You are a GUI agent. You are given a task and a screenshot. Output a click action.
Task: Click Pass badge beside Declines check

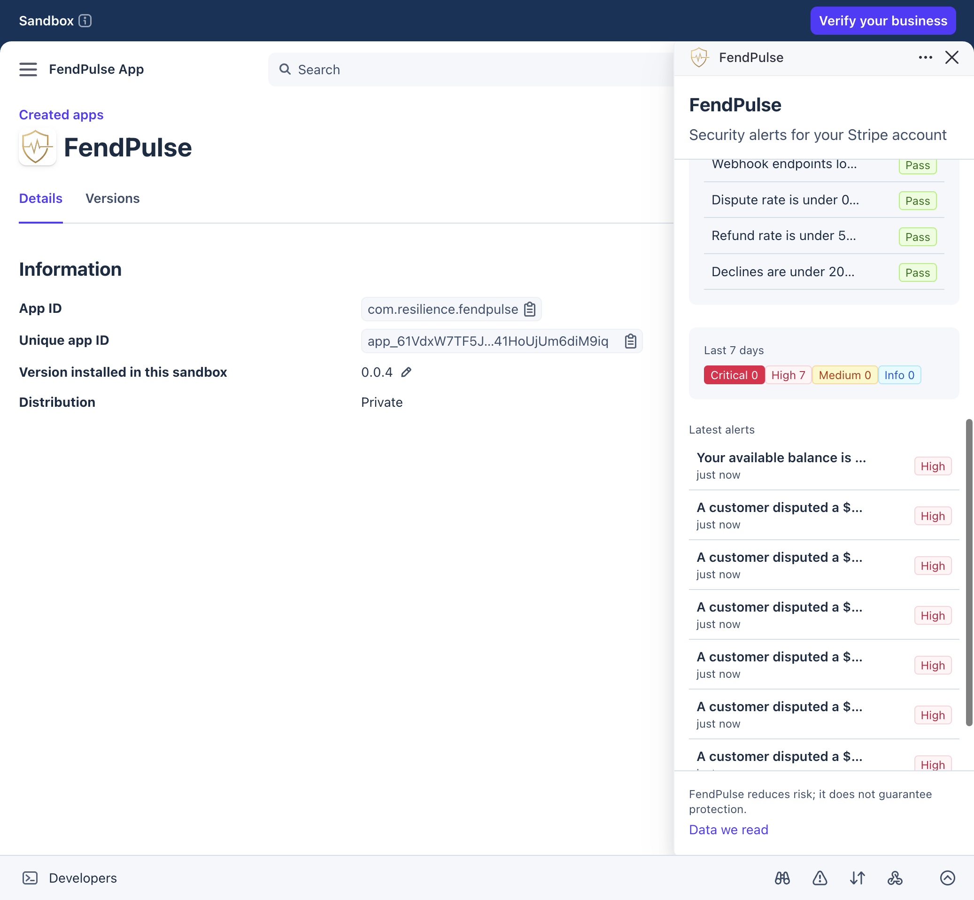918,273
